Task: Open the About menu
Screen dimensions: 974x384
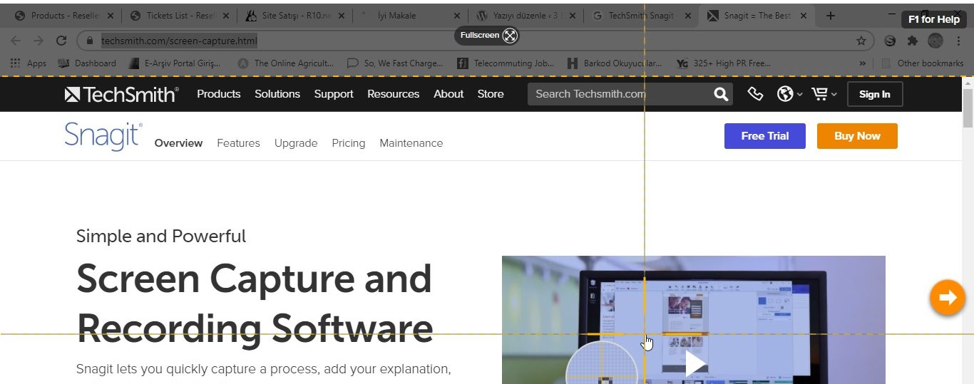Action: (x=448, y=94)
